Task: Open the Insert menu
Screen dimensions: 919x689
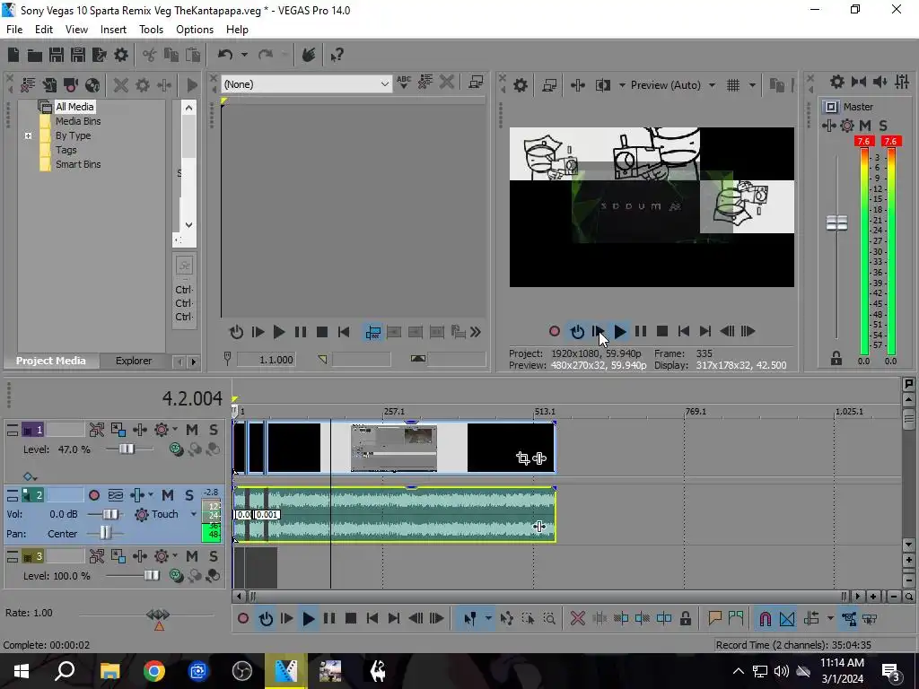Action: 113,30
